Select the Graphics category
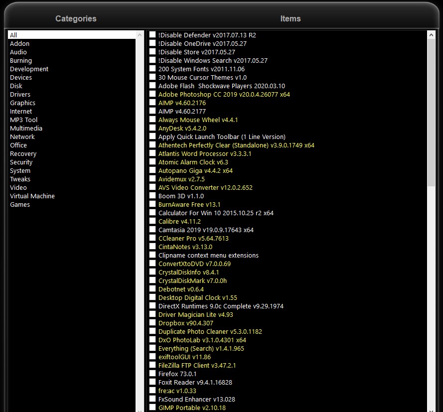Viewport: 443px width, 412px height. pyautogui.click(x=72, y=103)
